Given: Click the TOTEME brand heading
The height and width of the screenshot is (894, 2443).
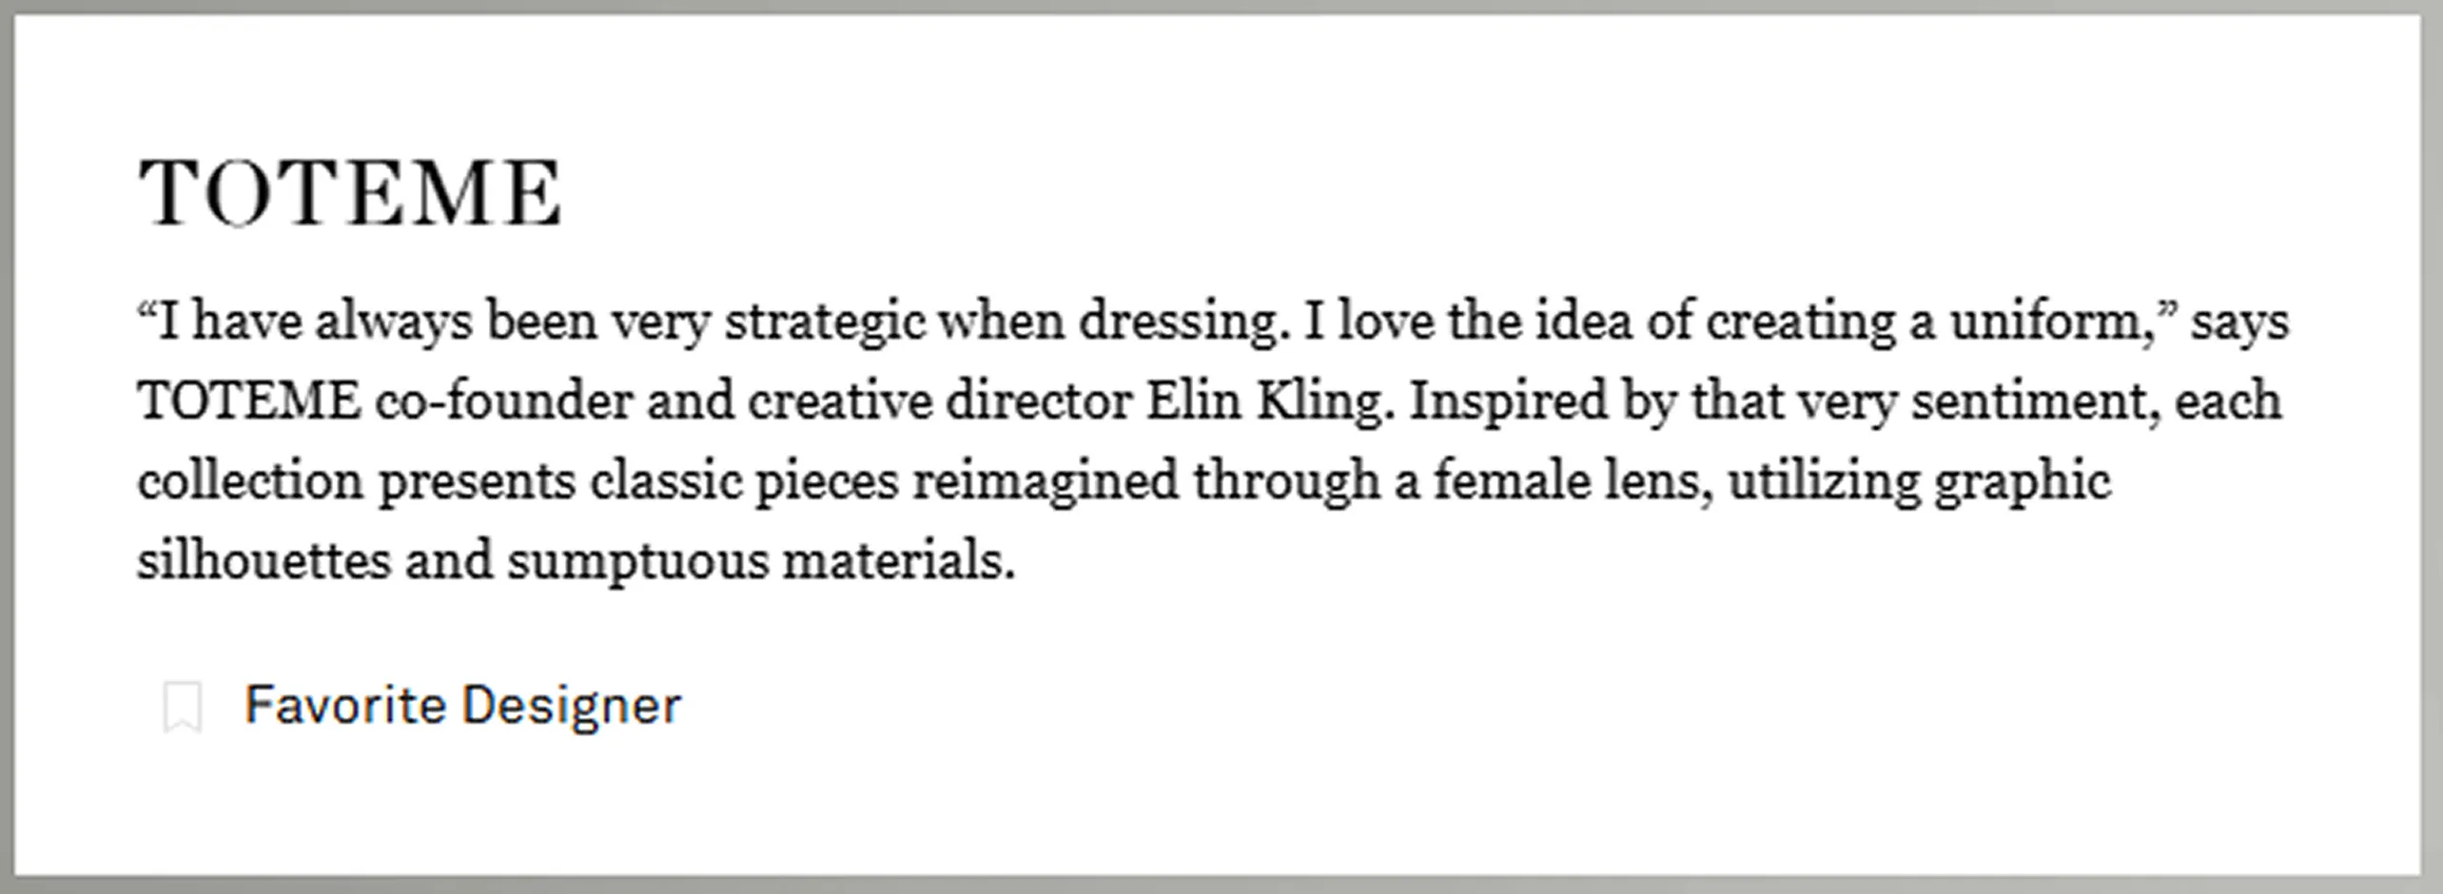Looking at the screenshot, I should pyautogui.click(x=351, y=194).
